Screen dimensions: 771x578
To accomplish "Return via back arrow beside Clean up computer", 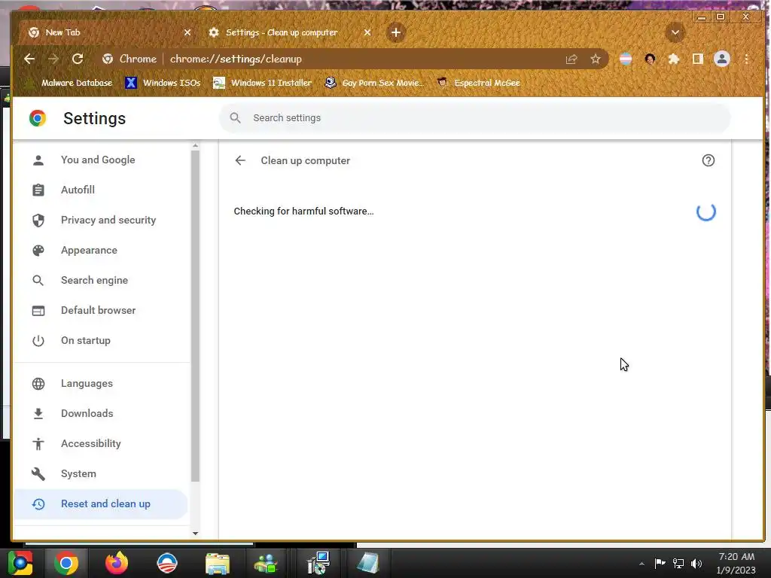I will tap(240, 160).
